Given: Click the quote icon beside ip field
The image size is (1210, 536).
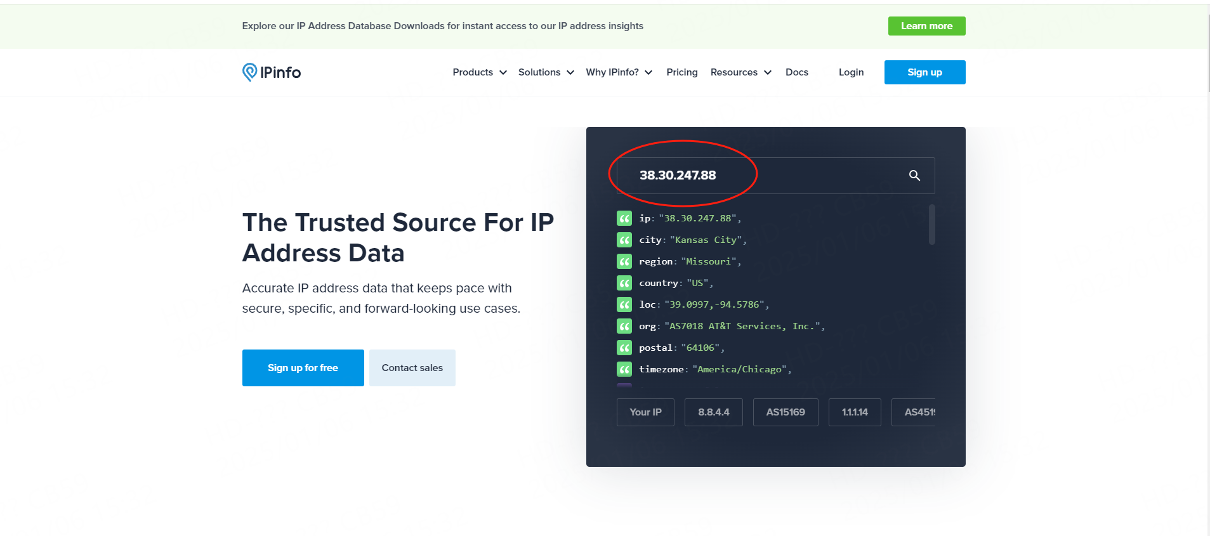Looking at the screenshot, I should tap(624, 219).
